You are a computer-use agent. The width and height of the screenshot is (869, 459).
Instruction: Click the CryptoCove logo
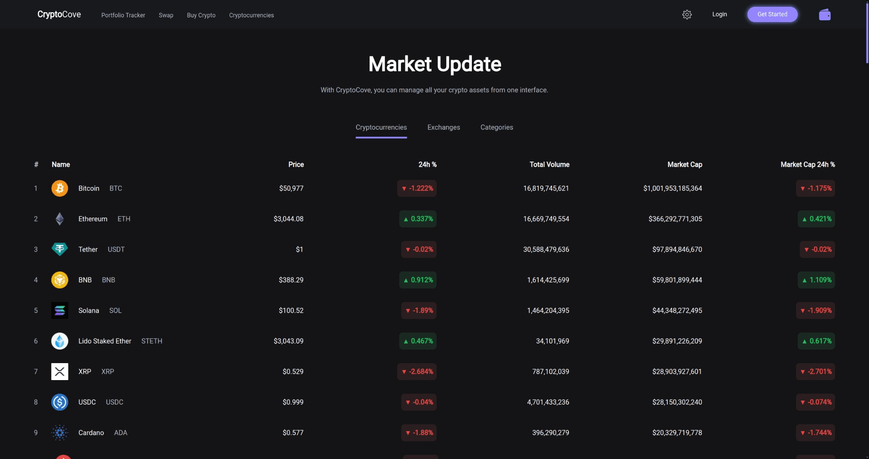coord(59,14)
